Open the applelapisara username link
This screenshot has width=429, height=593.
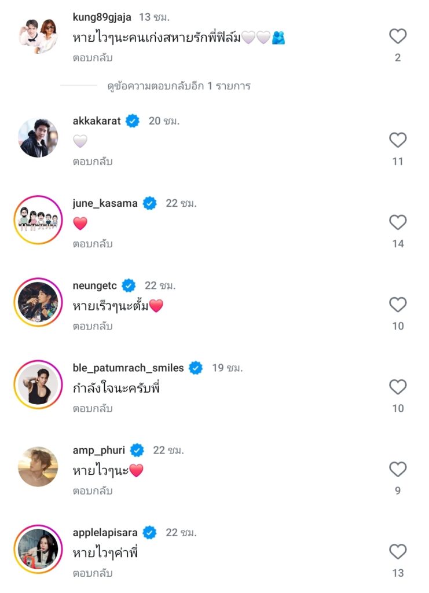click(x=105, y=532)
